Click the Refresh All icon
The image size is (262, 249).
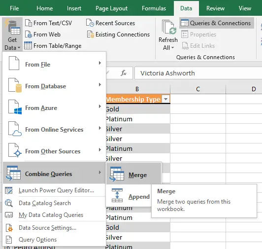(169, 27)
